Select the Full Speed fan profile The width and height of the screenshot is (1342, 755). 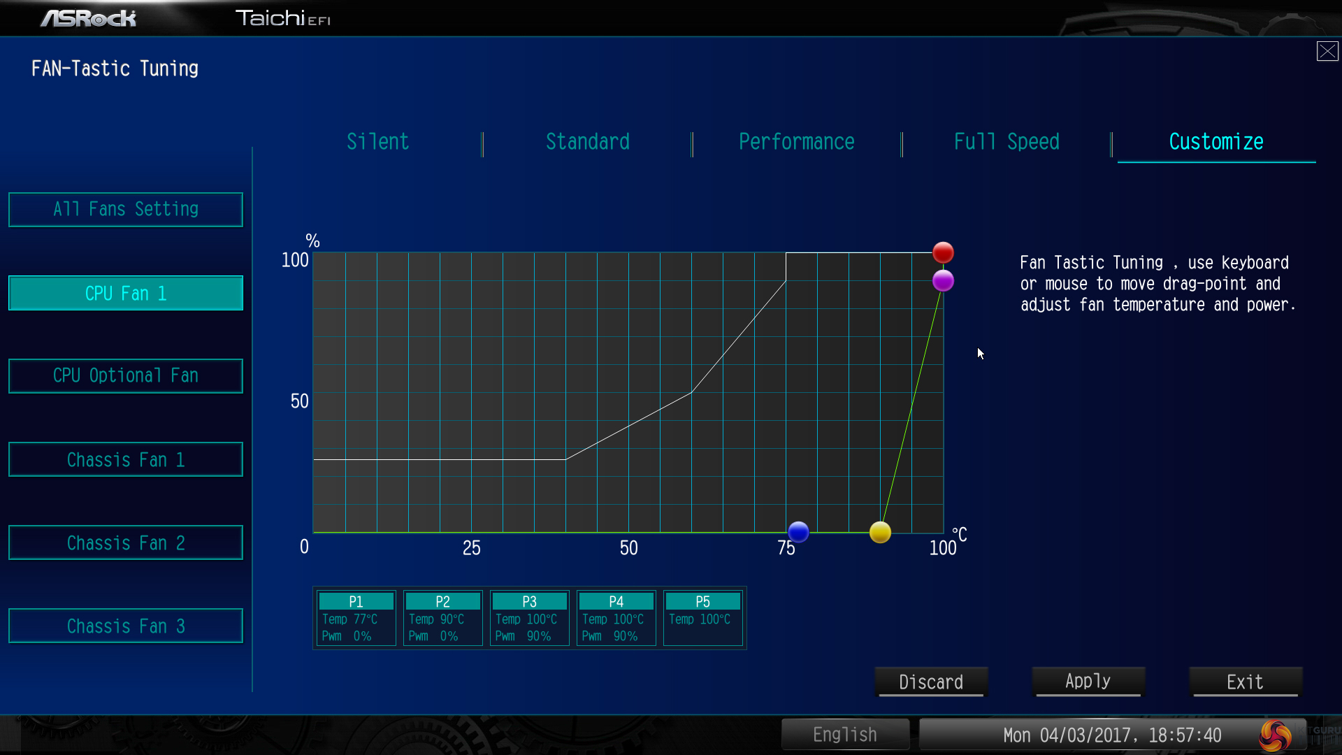[1006, 142]
